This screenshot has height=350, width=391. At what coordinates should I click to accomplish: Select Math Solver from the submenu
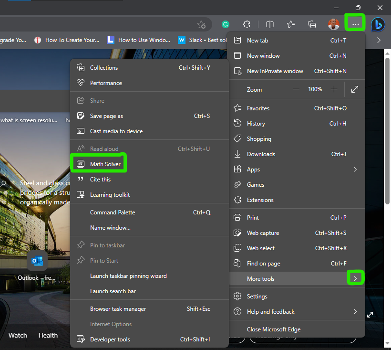click(105, 164)
